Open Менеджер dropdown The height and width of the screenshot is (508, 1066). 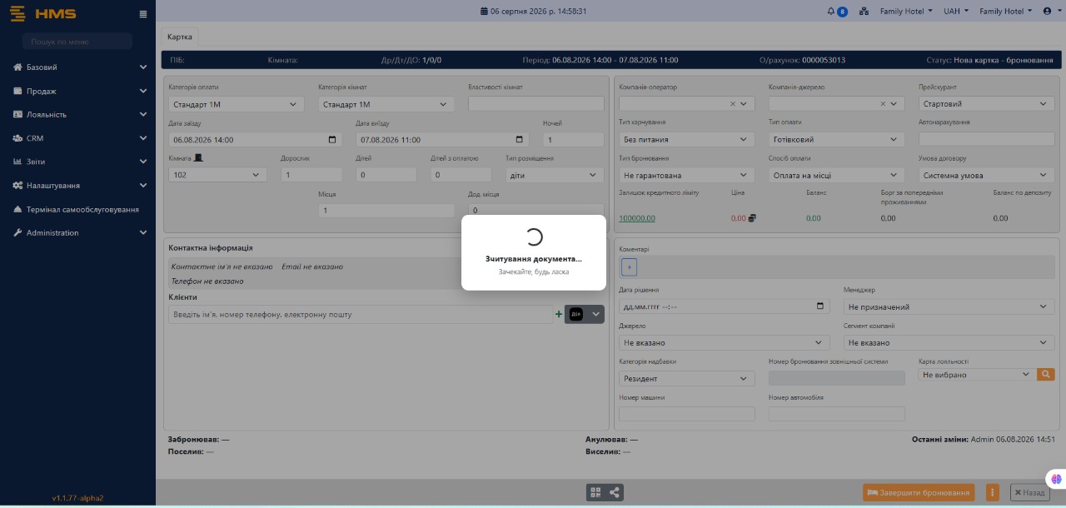(949, 306)
